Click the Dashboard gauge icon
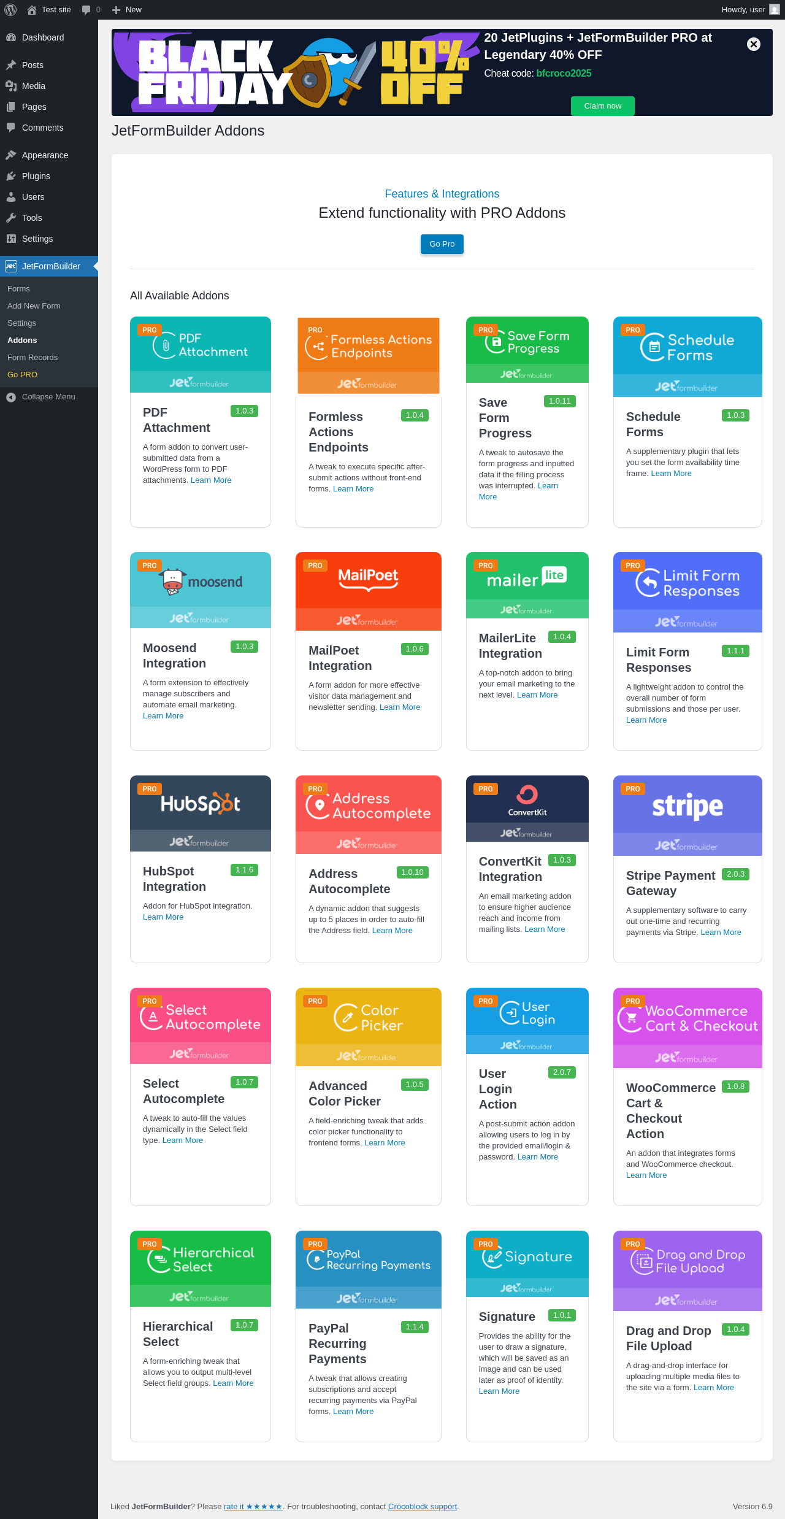Image resolution: width=785 pixels, height=1519 pixels. 11,37
